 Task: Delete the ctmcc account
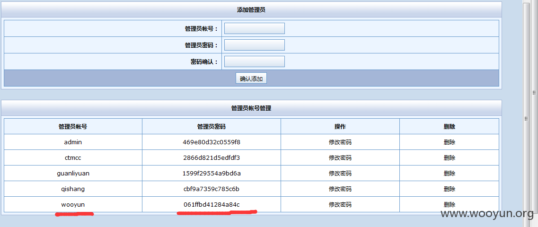[x=449, y=158]
